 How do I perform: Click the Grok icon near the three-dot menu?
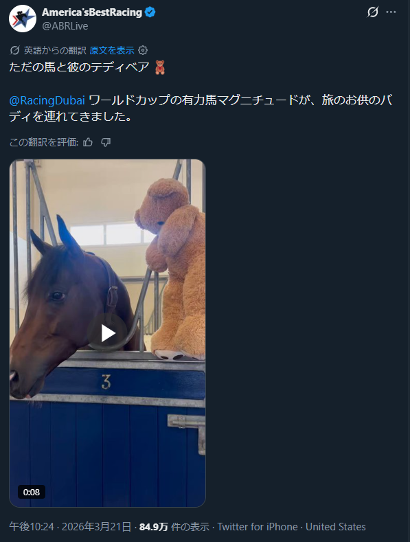[x=373, y=12]
